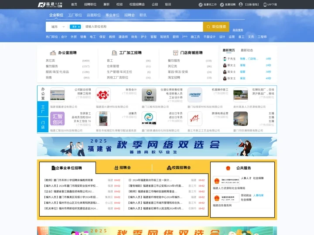Open the 欧美通 company logo

coord(149,119)
